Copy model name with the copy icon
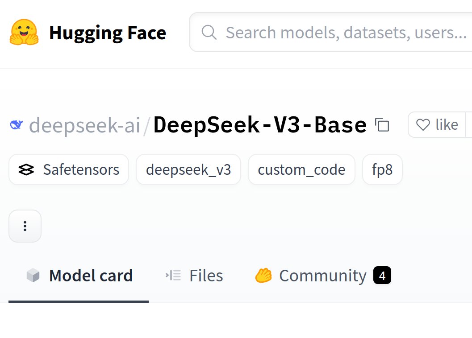The image size is (472, 338). click(x=382, y=125)
